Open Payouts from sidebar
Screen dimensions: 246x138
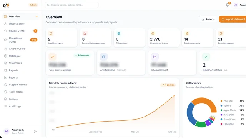[21, 70]
